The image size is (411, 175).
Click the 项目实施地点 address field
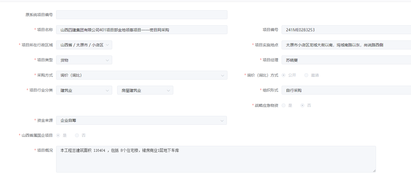(346, 45)
